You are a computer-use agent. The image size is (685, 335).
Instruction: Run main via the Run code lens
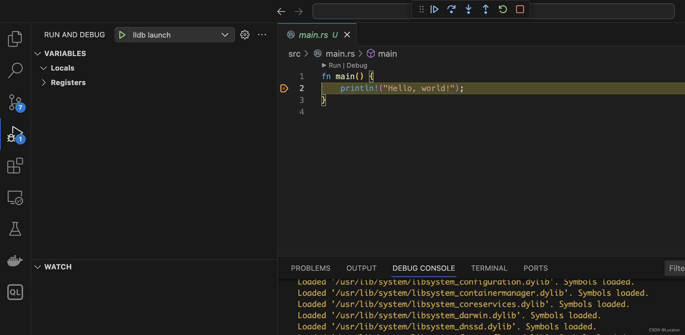tap(335, 65)
